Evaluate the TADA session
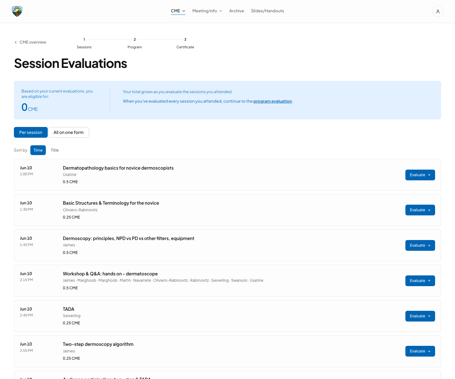This screenshot has height=379, width=455. point(420,316)
